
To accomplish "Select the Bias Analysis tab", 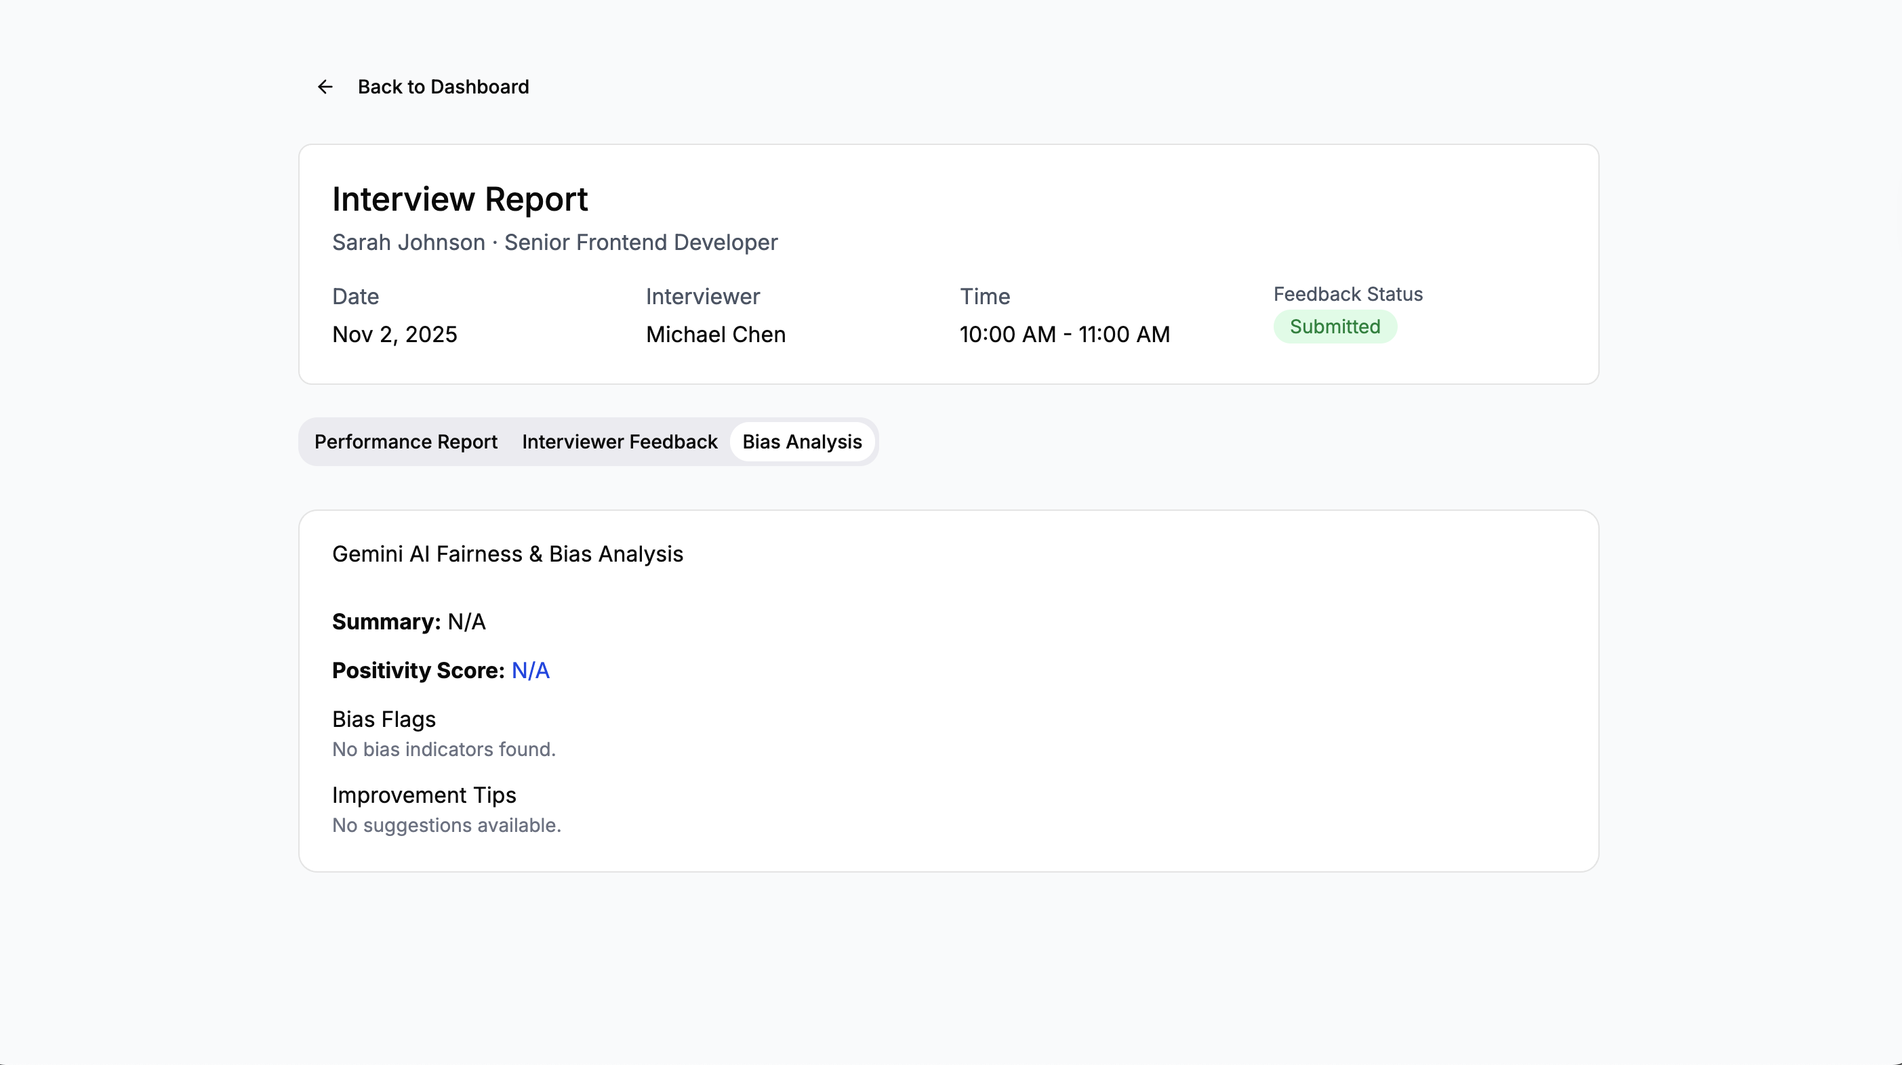I will [801, 441].
